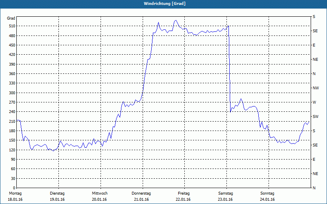Choose the date 21.01.16
Viewport: 327px width, 204px height.
[x=141, y=200]
